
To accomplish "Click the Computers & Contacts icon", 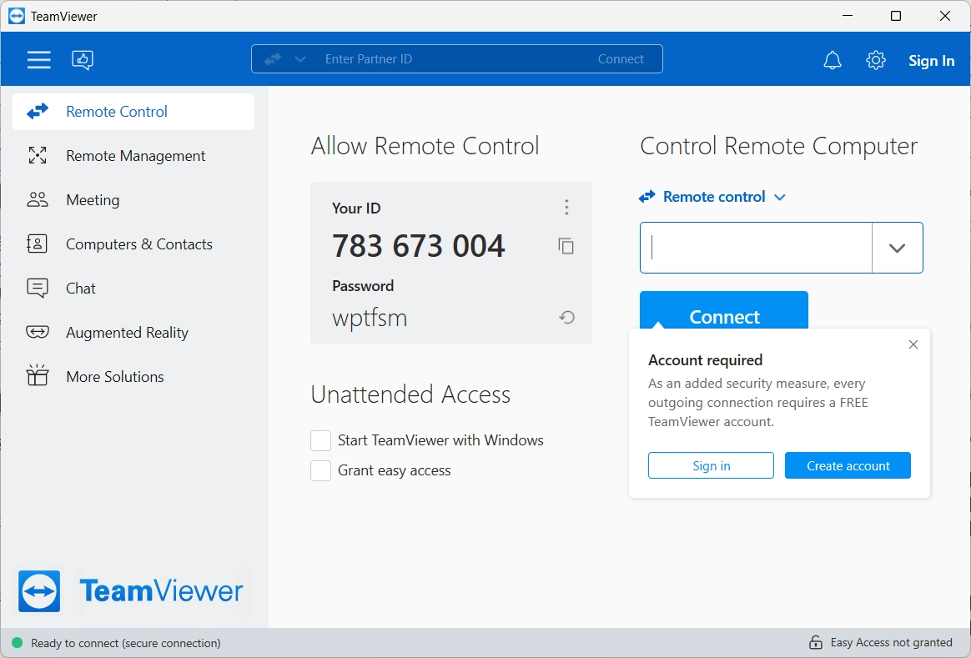I will [x=38, y=244].
